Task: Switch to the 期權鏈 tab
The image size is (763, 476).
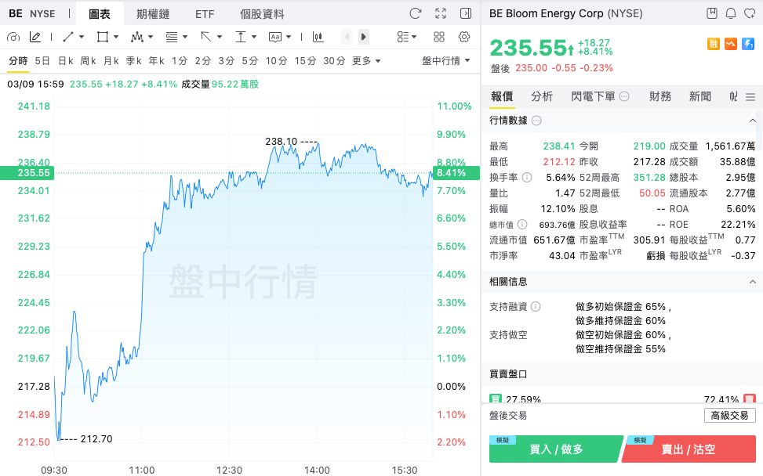Action: (x=153, y=14)
